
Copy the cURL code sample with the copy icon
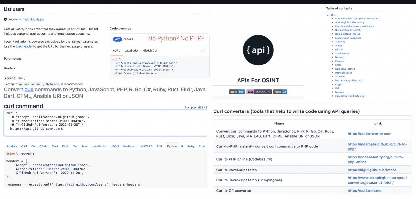[203, 51]
